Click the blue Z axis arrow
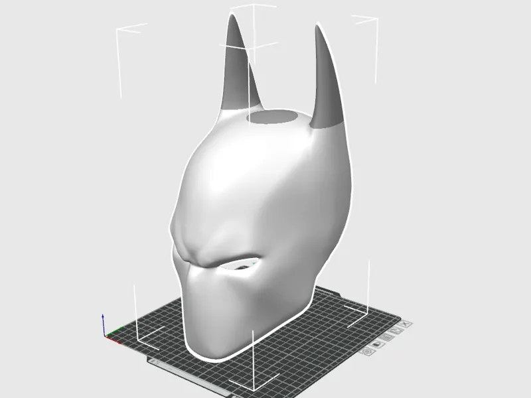The height and width of the screenshot is (398, 531). click(x=103, y=324)
